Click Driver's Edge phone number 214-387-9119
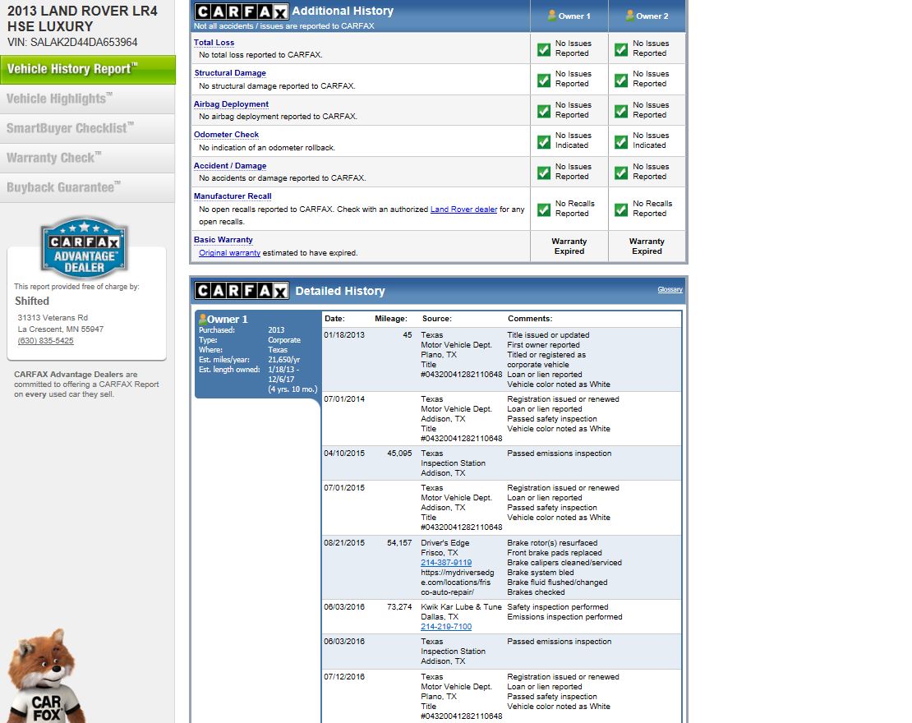This screenshot has width=912, height=723. coord(446,563)
